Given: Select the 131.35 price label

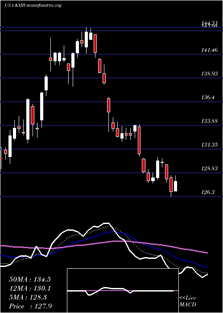Looking at the screenshot, I should pos(210,145).
